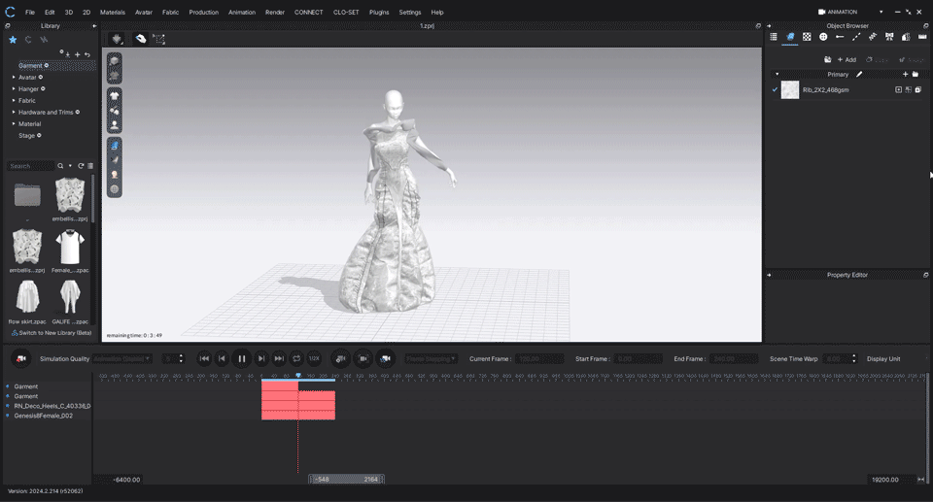Click the pencil rename icon next to Primary
Screen dimensions: 933x502
[x=859, y=75]
